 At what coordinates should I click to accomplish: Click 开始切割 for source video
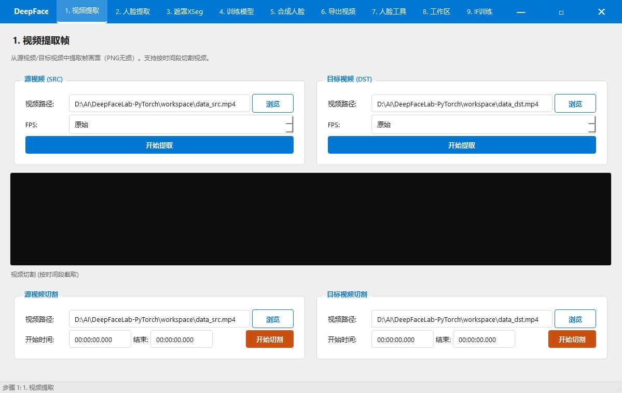click(x=270, y=339)
